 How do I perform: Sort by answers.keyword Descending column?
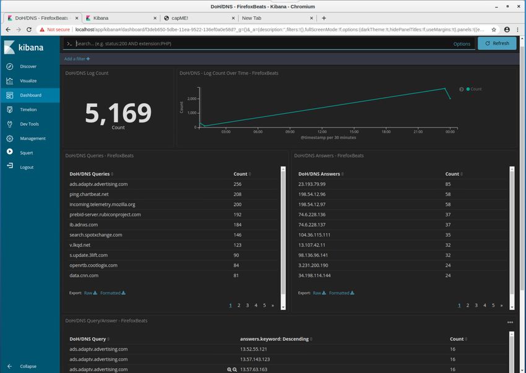[x=276, y=339]
